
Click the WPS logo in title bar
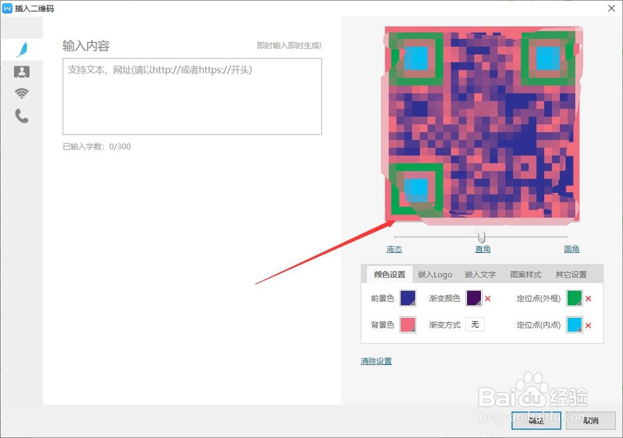tap(7, 8)
